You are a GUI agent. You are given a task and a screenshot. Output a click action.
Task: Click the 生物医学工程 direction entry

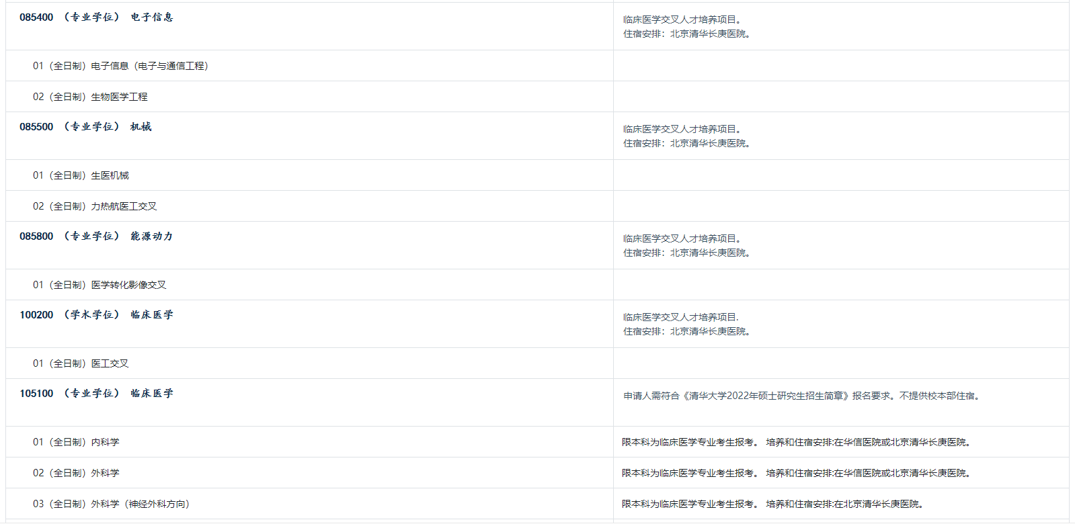(x=90, y=97)
